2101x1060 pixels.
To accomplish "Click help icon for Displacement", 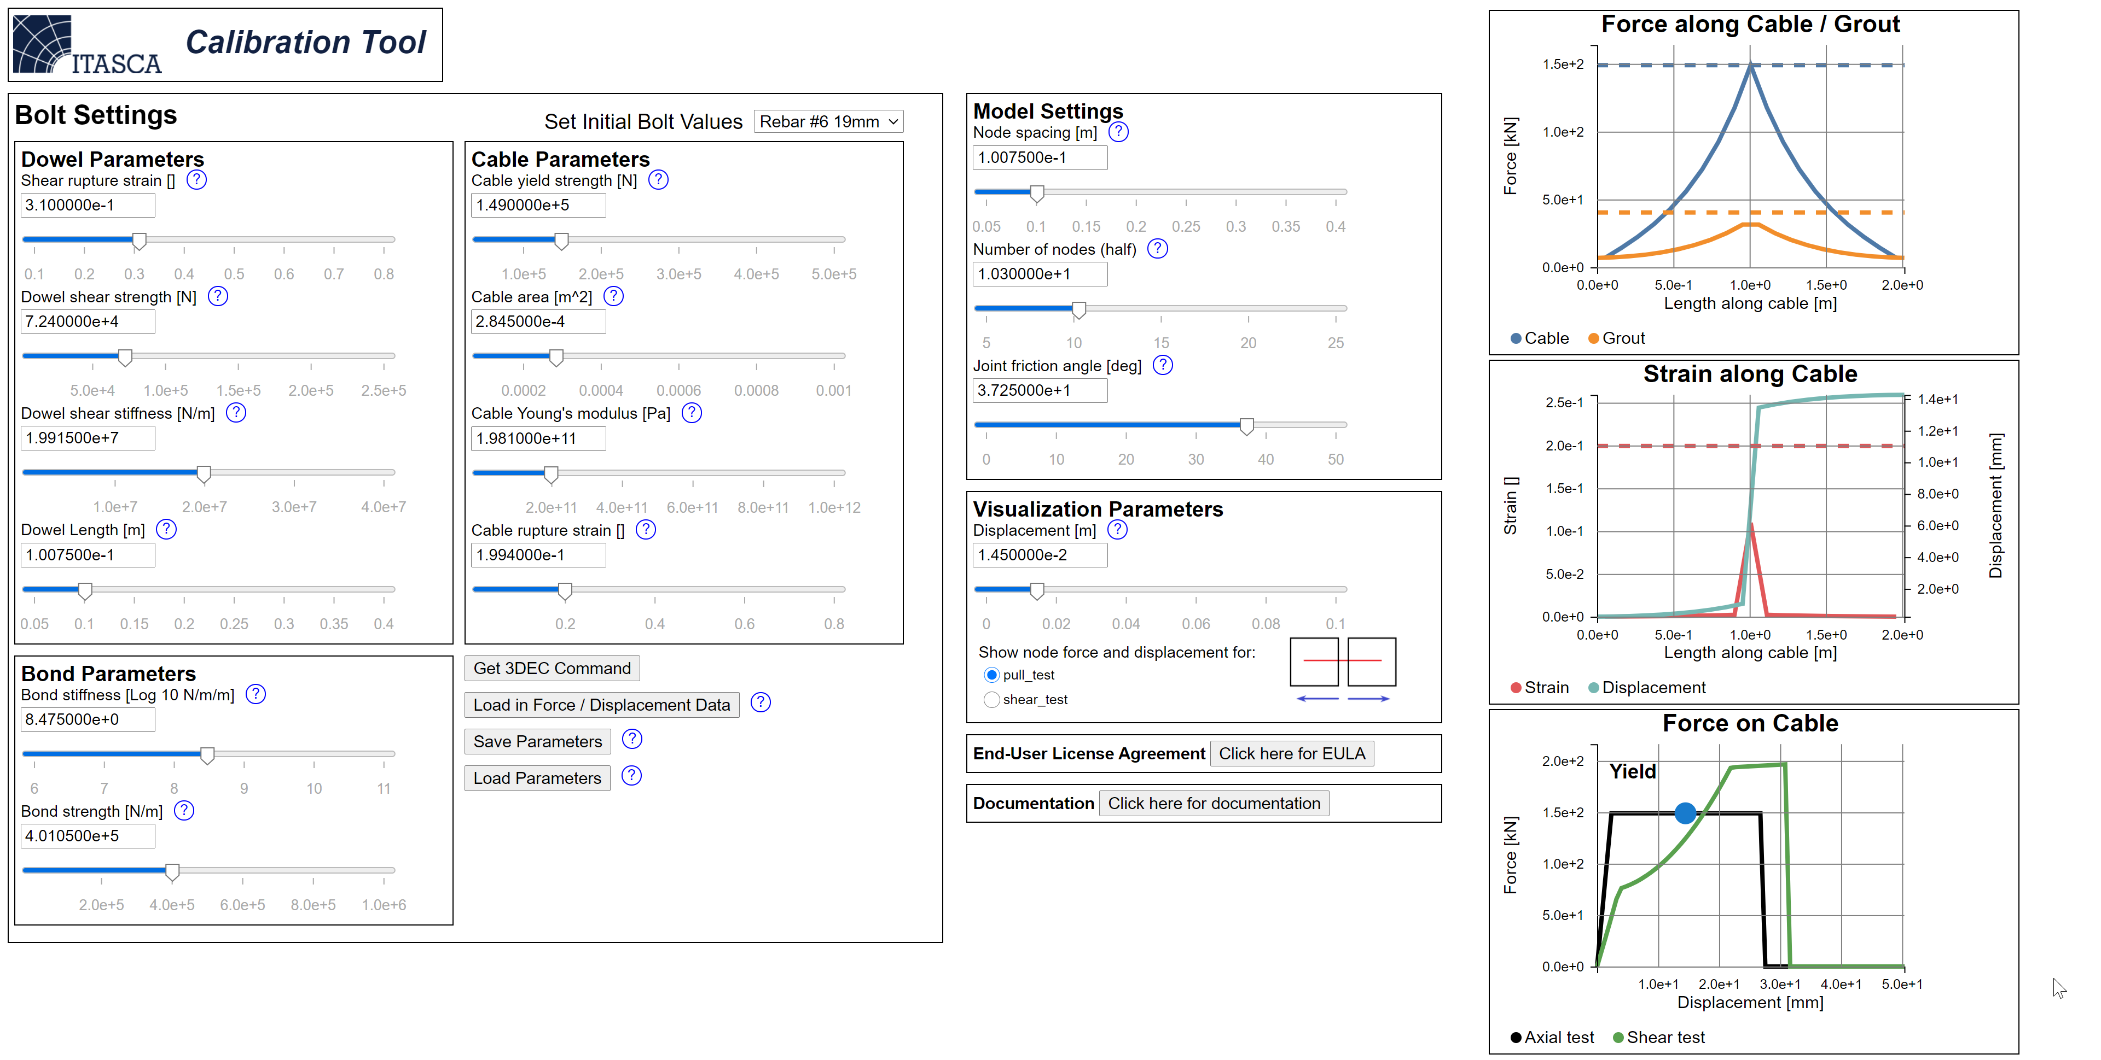I will [1117, 530].
